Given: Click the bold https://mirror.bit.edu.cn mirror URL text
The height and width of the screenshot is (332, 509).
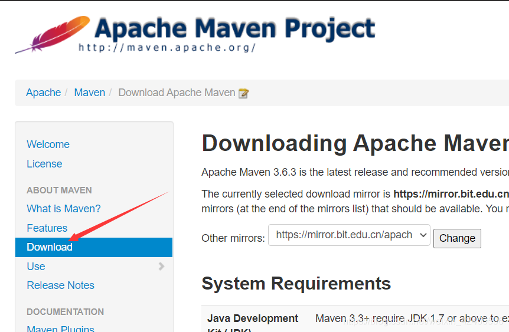Looking at the screenshot, I should click(451, 194).
